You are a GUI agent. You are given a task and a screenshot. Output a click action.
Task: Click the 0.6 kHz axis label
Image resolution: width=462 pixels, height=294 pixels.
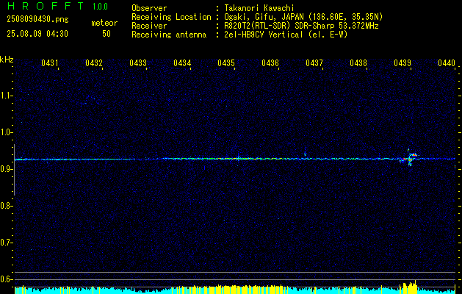coord(6,279)
